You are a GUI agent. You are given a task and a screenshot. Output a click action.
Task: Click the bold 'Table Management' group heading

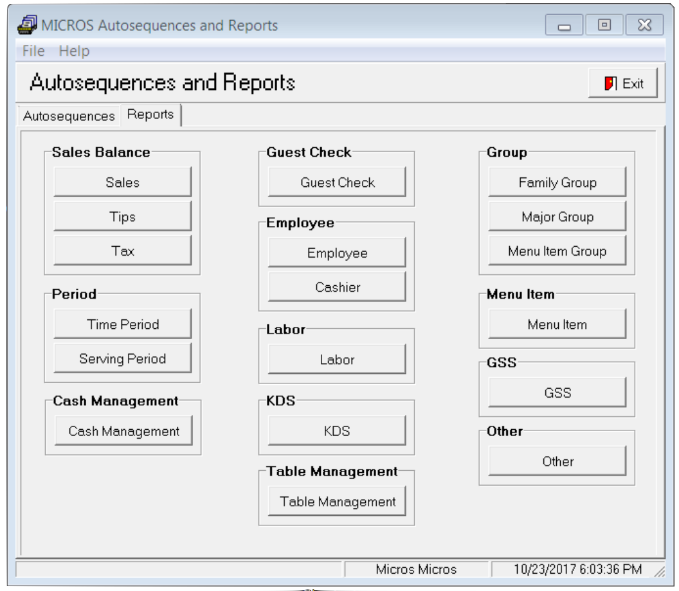tap(332, 471)
